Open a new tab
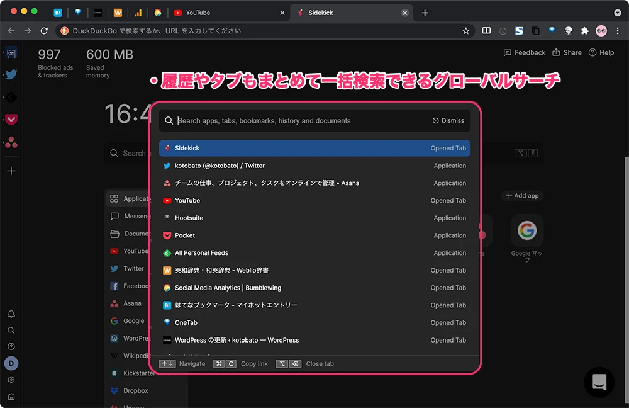The height and width of the screenshot is (408, 629). [425, 13]
